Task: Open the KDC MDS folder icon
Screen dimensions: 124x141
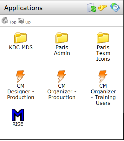Action: click(20, 38)
